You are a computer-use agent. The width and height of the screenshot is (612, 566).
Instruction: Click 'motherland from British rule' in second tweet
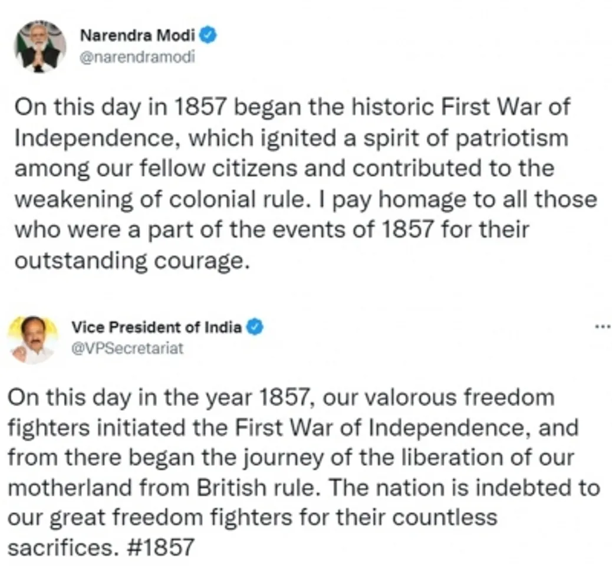coord(161,488)
